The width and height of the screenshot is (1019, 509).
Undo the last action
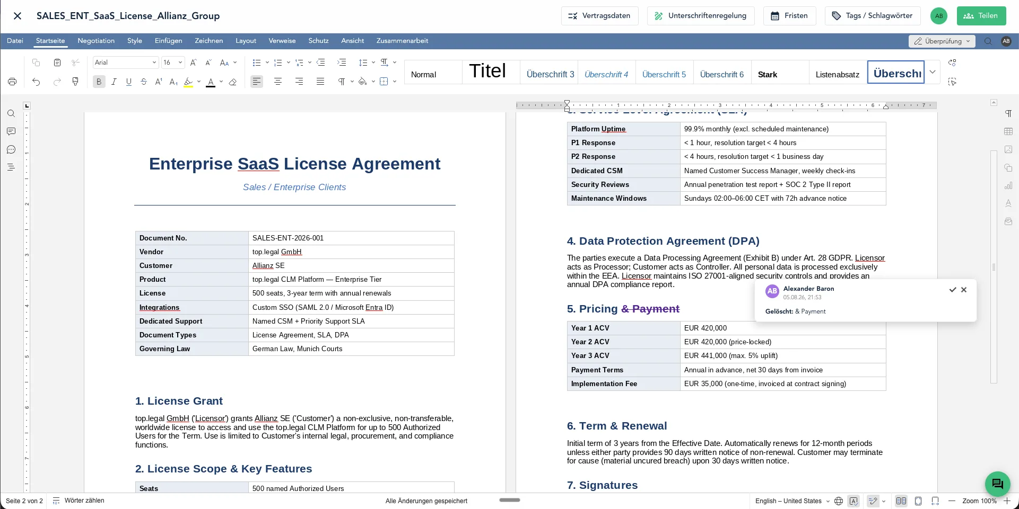[x=36, y=82]
